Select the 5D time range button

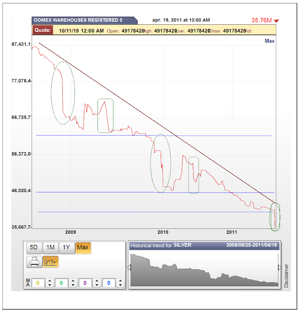coord(34,248)
